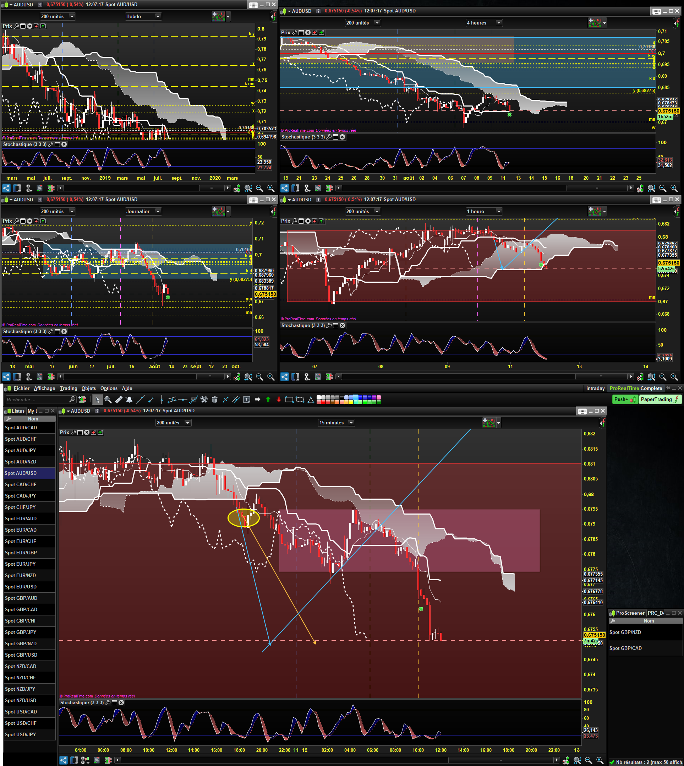The image size is (684, 766).
Task: Expand the Hebdo timeframe dropdown
Action: pos(143,17)
